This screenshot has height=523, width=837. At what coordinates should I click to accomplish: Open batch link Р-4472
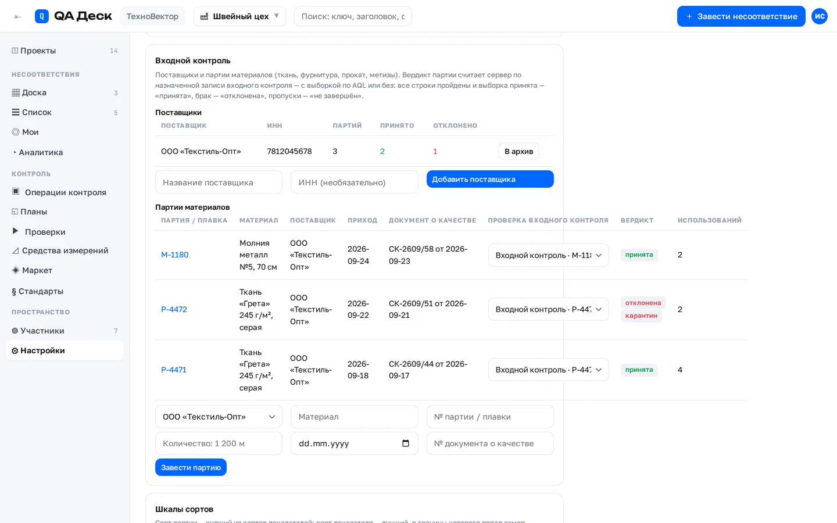tap(174, 309)
